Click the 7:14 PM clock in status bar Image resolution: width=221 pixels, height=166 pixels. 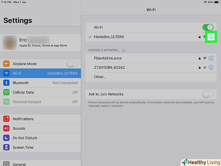[6, 2]
